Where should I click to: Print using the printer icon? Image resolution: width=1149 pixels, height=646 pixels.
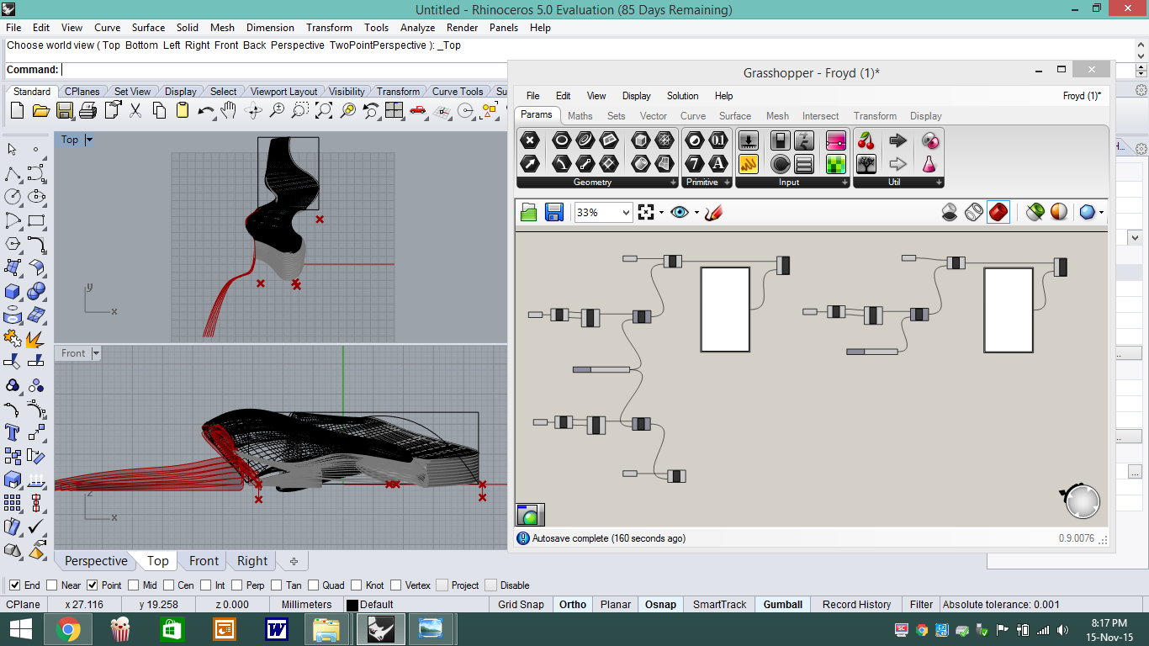pos(87,110)
